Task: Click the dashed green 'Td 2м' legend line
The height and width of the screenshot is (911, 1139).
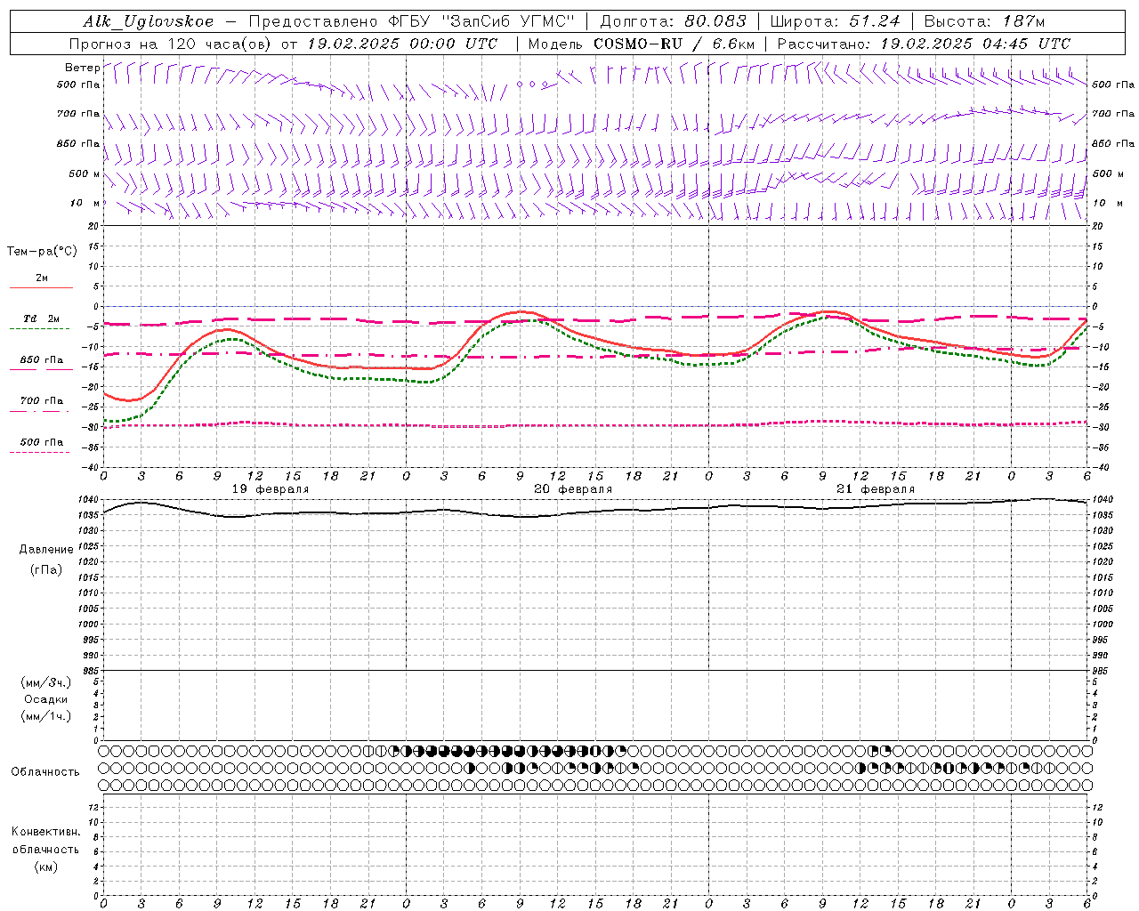Action: click(x=39, y=329)
